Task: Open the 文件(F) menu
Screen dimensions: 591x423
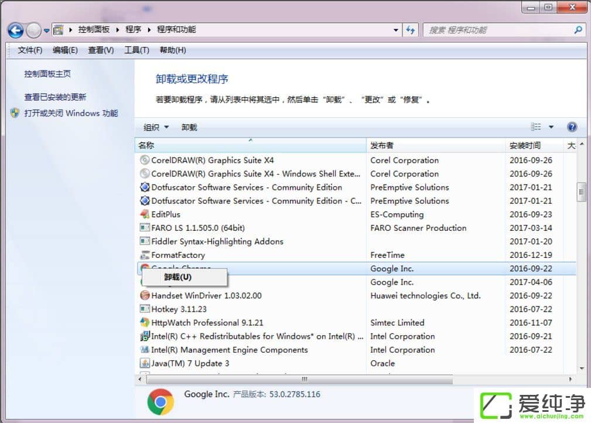Action: pos(30,50)
